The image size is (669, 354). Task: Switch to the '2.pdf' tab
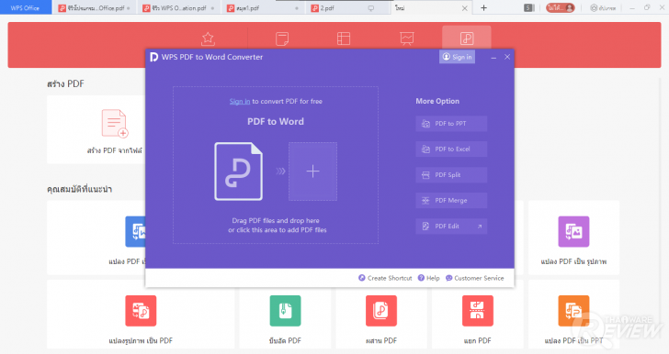pos(347,7)
